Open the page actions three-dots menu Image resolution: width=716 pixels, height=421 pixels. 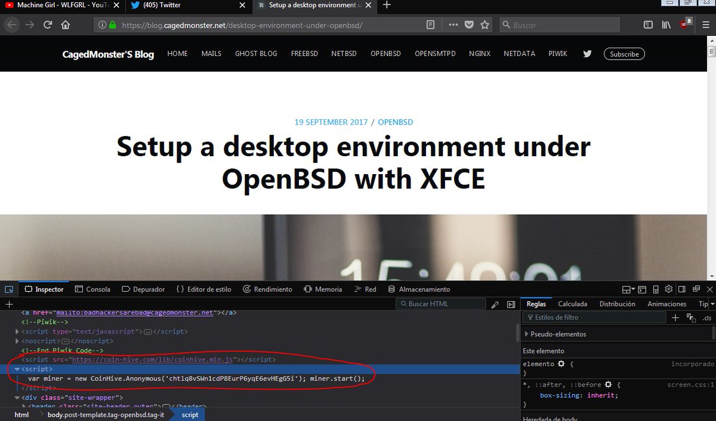453,25
